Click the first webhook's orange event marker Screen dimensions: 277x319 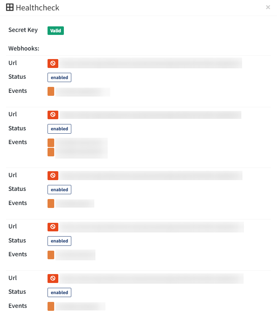click(x=51, y=91)
